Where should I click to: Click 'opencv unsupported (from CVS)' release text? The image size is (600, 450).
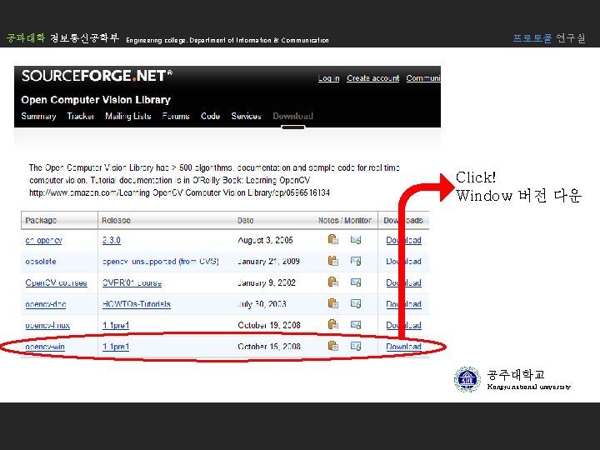(x=160, y=262)
